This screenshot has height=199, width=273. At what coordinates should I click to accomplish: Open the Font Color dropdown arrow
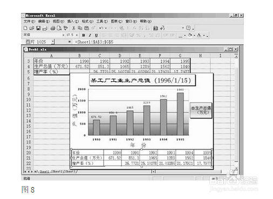point(204,36)
